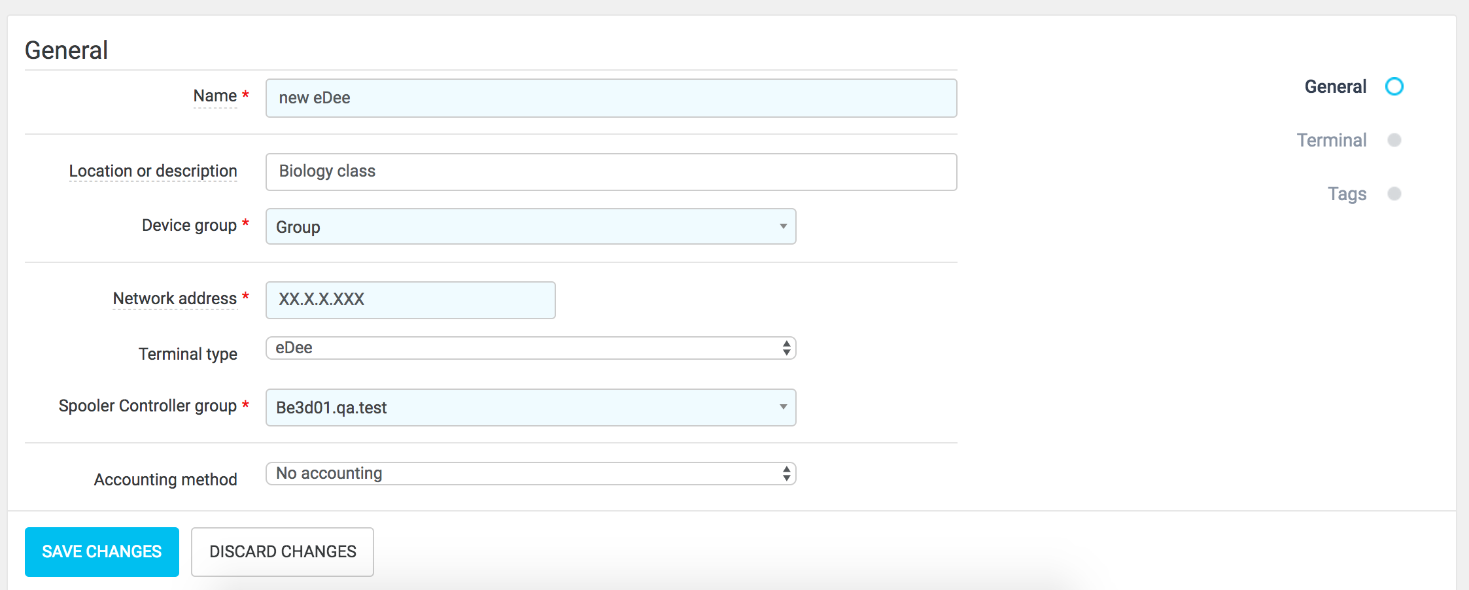Click the Location or description field
Viewport: 1469px width, 590px height.
pyautogui.click(x=611, y=172)
